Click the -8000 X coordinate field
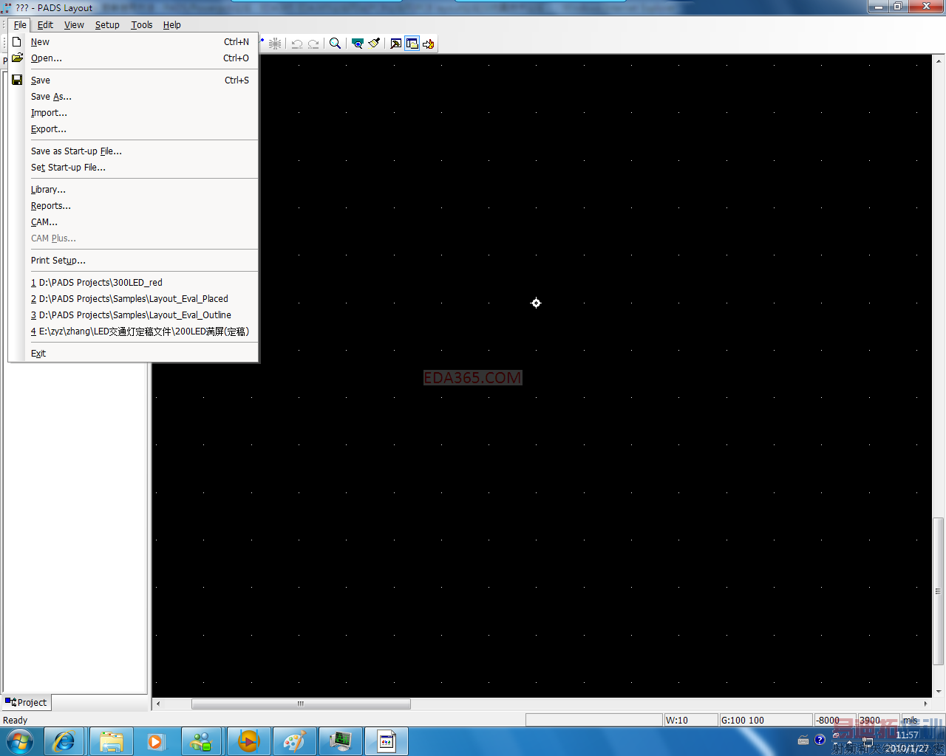This screenshot has height=756, width=946. [x=834, y=720]
